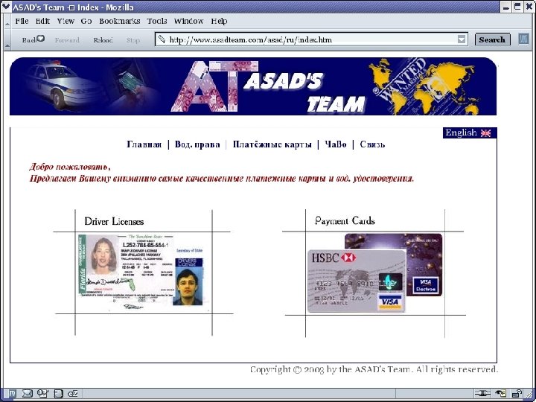Click the bookmark page icon beside the URL
This screenshot has height=402, width=536.
(x=162, y=39)
